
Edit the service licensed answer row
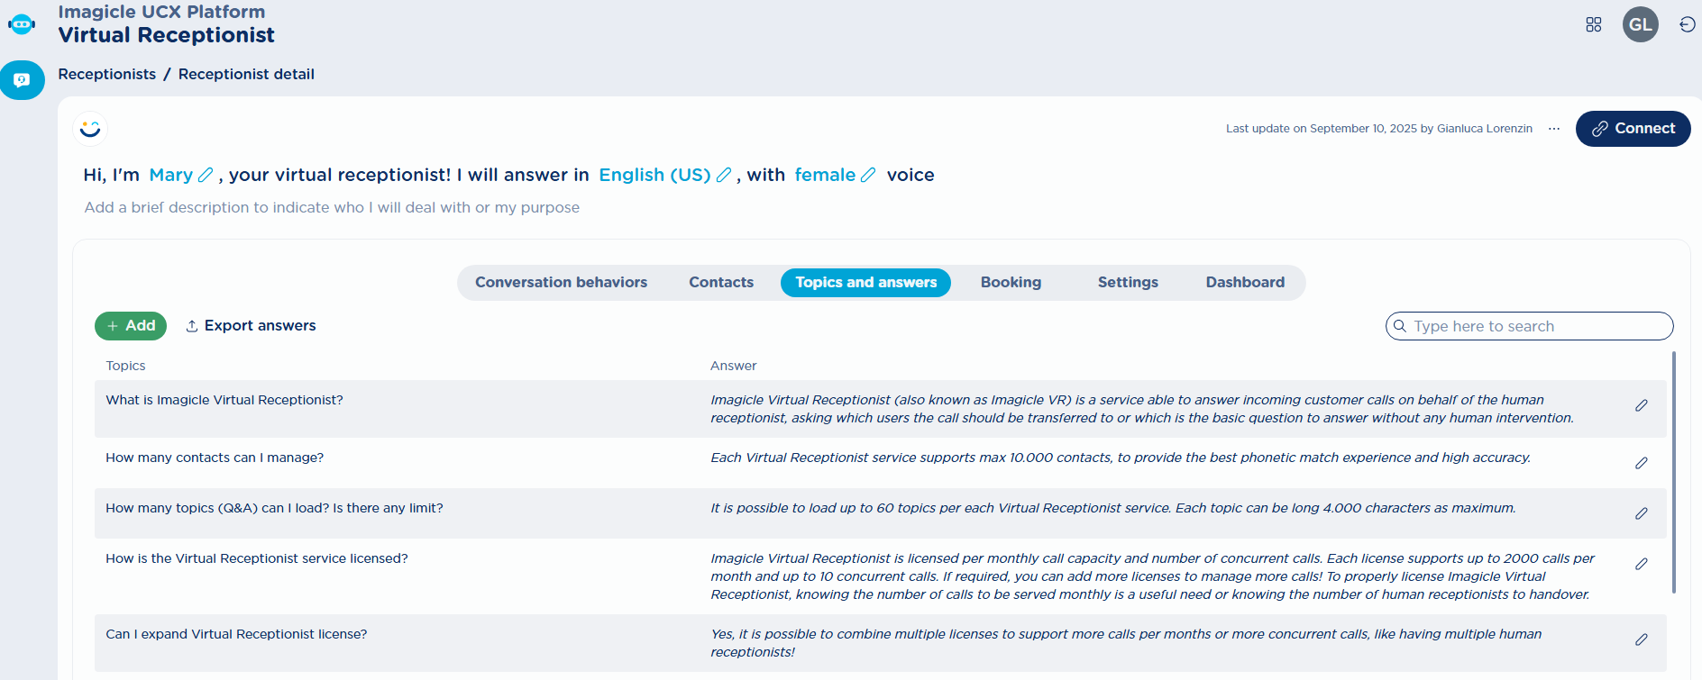[1641, 564]
